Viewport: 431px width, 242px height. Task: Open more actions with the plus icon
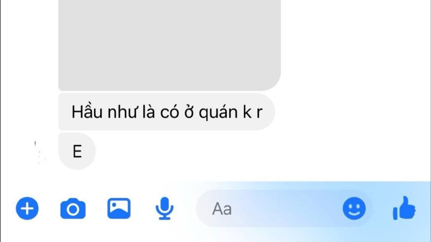pyautogui.click(x=27, y=208)
